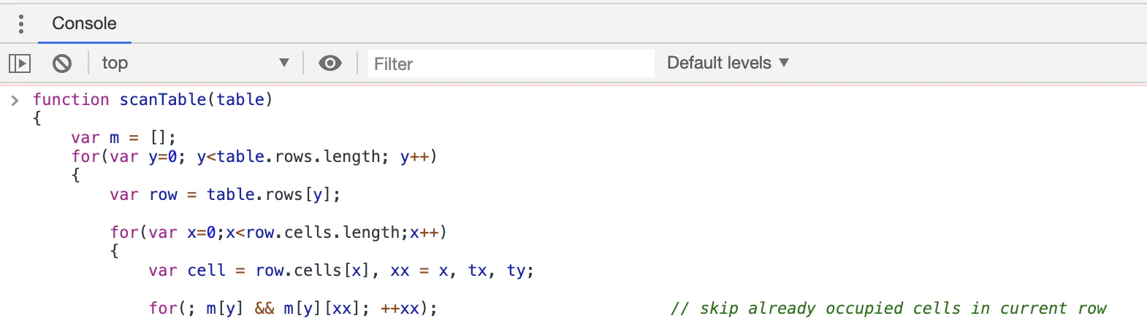Image resolution: width=1147 pixels, height=324 pixels.
Task: Click the 'for(; m[y] && m[y][xx]; ++xx);' line
Action: (293, 308)
